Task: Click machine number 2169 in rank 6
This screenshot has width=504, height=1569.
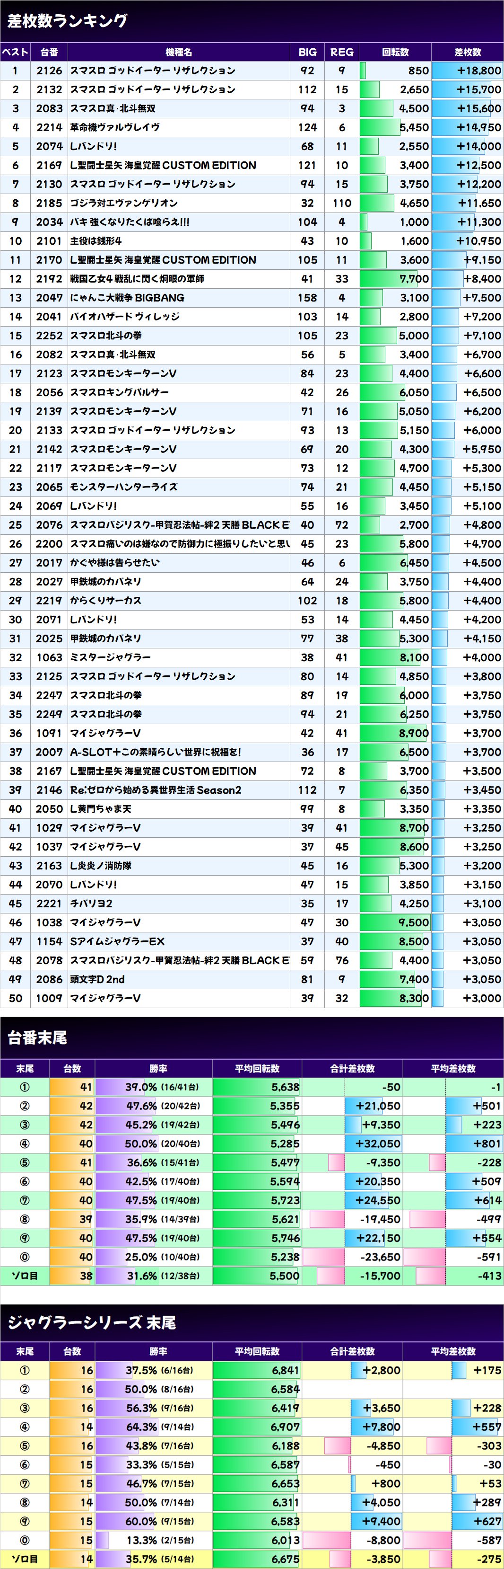Action: pos(49,165)
